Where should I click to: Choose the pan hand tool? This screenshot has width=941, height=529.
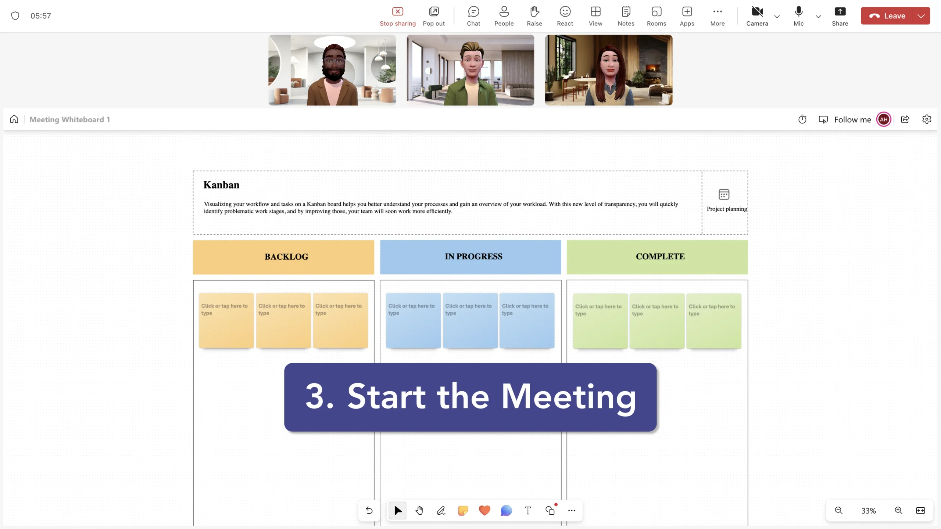pyautogui.click(x=419, y=510)
